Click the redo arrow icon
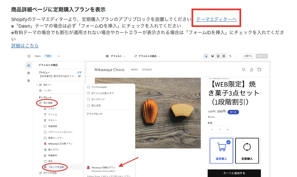The width and height of the screenshot is (297, 177). click(x=237, y=56)
